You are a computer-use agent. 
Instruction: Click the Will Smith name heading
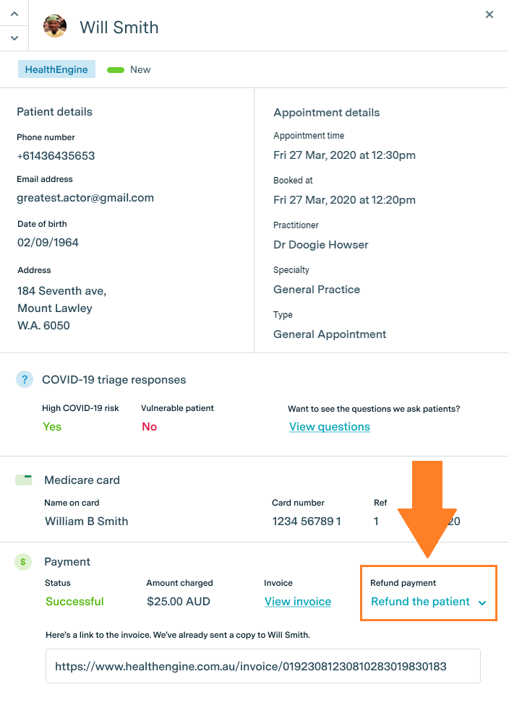(x=119, y=27)
